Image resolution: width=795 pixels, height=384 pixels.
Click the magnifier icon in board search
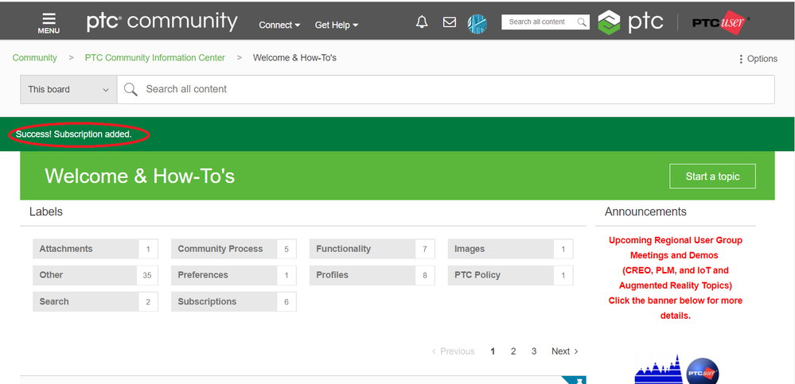click(131, 90)
